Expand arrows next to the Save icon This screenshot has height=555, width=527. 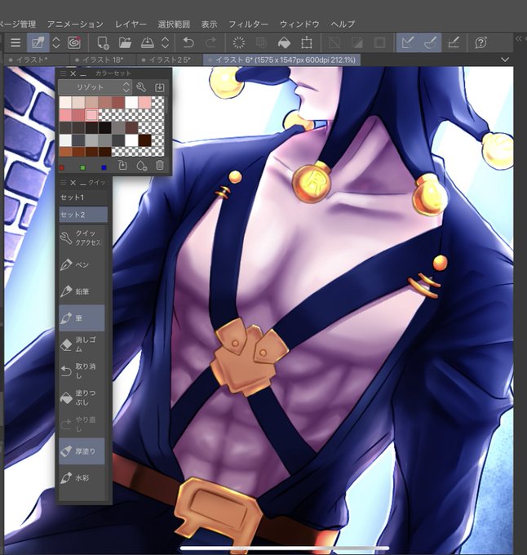(x=165, y=42)
